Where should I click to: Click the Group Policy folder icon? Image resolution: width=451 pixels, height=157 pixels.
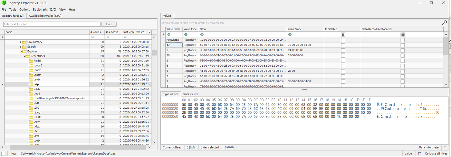point(24,42)
